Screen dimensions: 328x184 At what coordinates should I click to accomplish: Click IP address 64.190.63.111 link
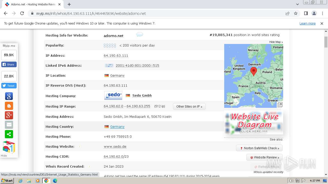click(116, 56)
